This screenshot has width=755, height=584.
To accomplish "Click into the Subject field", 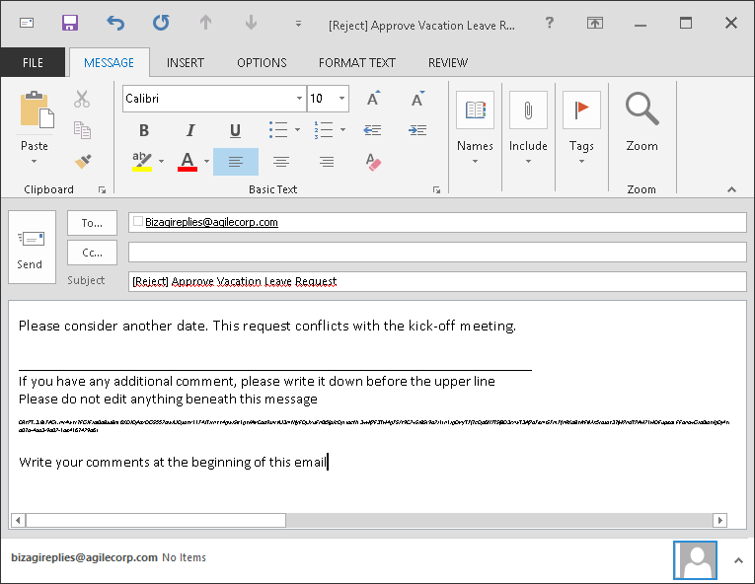I will (437, 282).
